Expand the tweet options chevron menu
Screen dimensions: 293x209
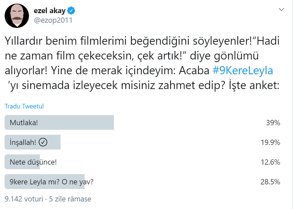tap(281, 10)
